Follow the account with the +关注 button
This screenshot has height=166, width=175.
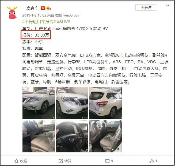coord(146,7)
